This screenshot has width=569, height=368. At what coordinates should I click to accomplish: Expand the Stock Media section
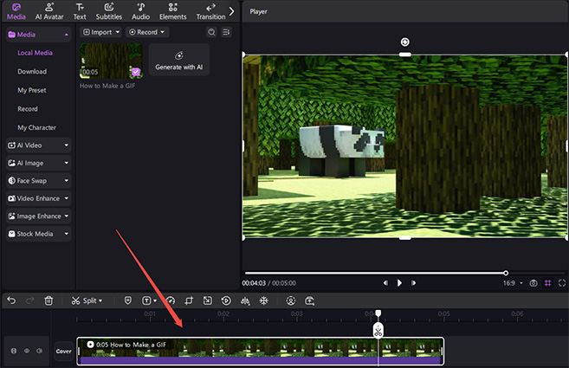point(38,234)
